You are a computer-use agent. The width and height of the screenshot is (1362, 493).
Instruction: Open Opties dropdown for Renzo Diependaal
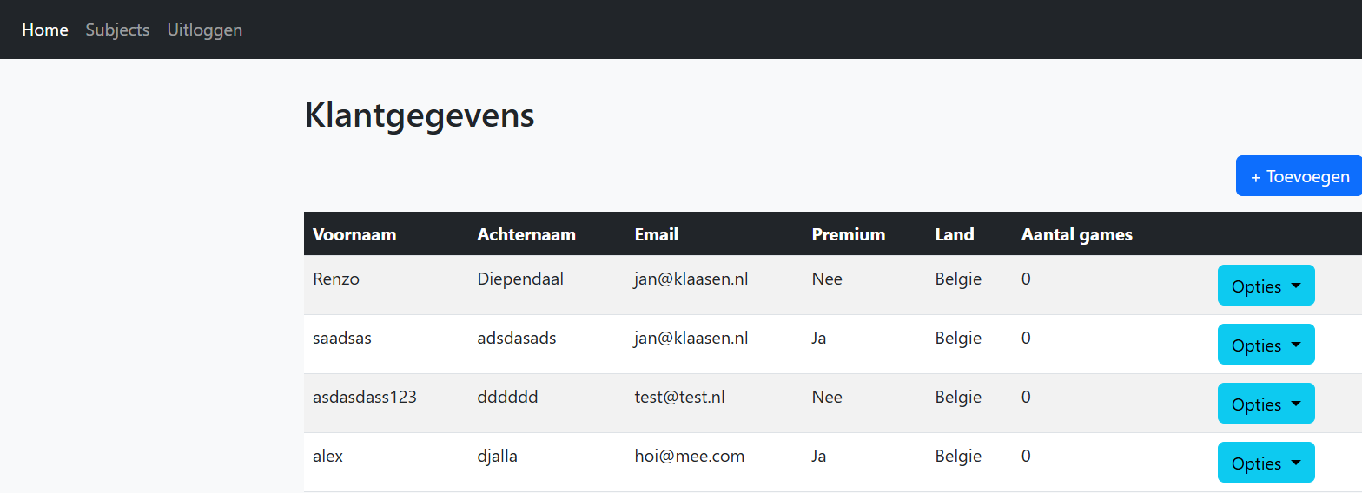click(x=1266, y=286)
